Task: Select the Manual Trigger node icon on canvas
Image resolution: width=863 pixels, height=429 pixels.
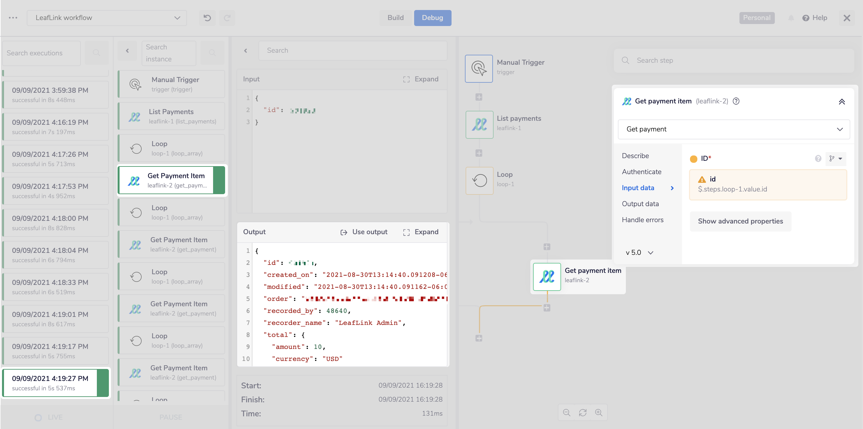Action: coord(479,68)
